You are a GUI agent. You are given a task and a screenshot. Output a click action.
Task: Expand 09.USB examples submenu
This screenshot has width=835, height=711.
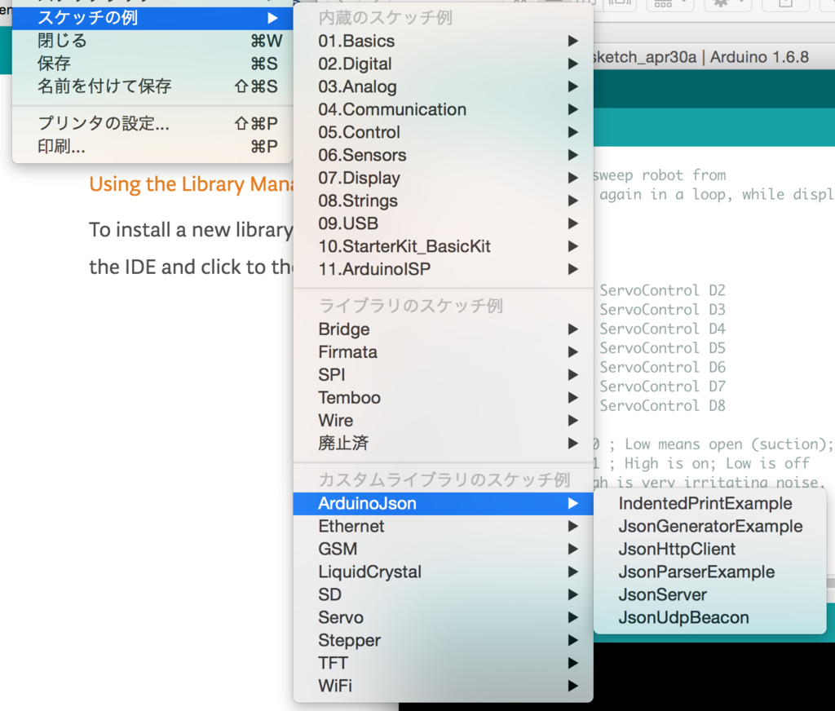click(443, 223)
